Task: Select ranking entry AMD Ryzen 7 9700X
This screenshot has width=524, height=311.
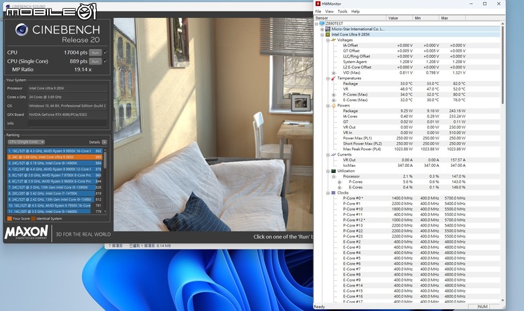Action: 54,175
